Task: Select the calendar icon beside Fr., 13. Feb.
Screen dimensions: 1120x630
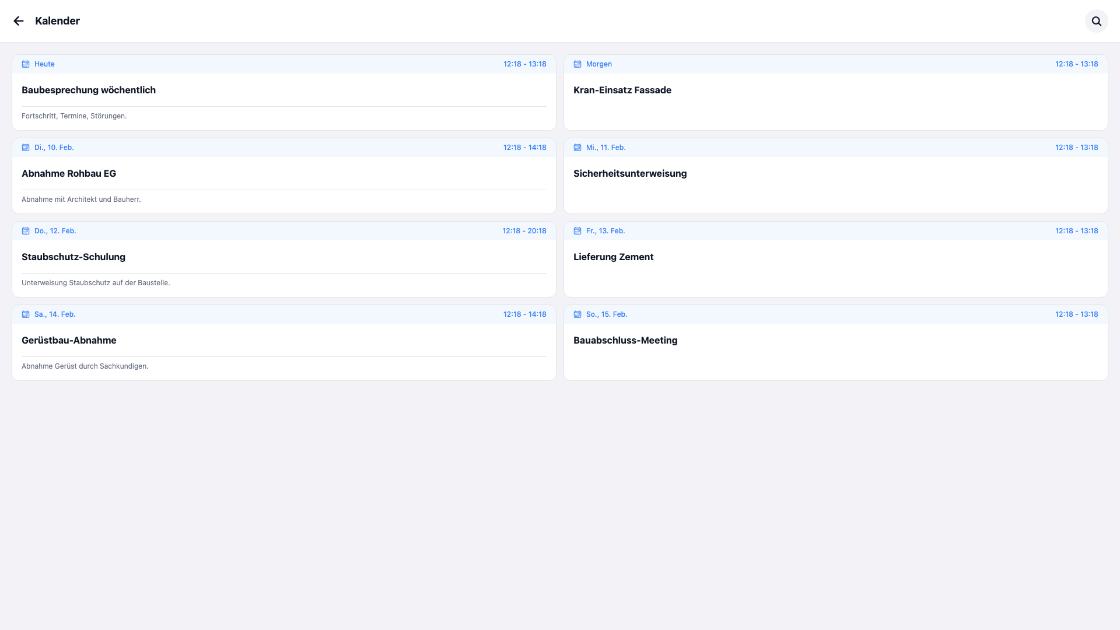Action: 577,231
